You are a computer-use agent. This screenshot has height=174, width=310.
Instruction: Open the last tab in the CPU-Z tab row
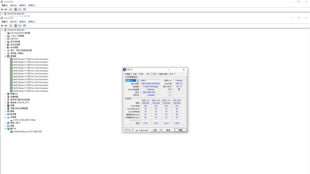(x=171, y=74)
